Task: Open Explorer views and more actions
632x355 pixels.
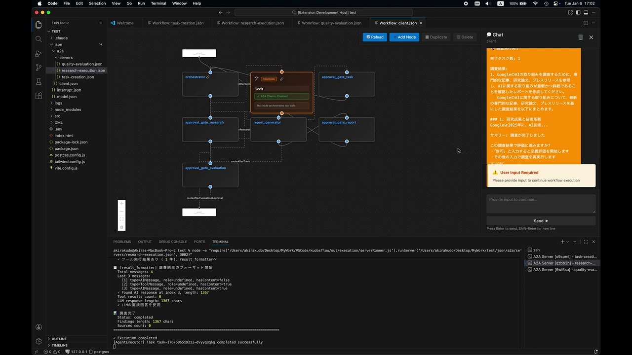Action: [x=100, y=23]
